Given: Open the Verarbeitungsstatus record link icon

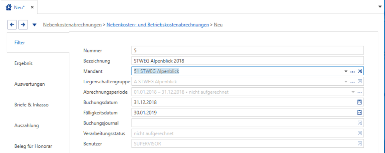Looking at the screenshot, I should [359, 133].
